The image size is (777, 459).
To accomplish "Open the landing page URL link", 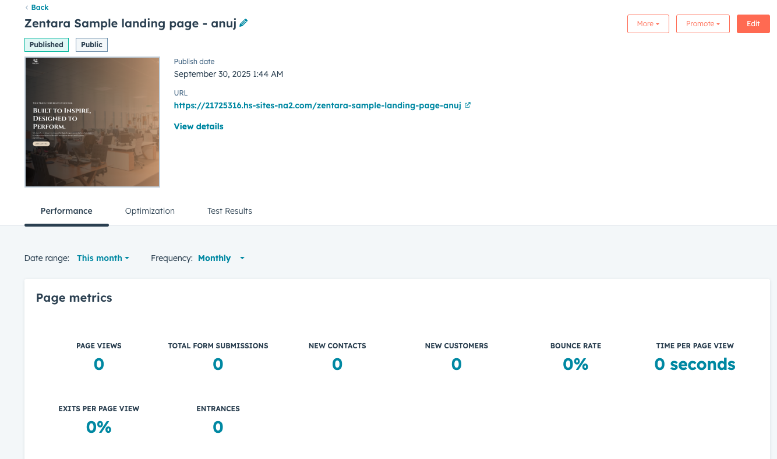I will [x=317, y=105].
